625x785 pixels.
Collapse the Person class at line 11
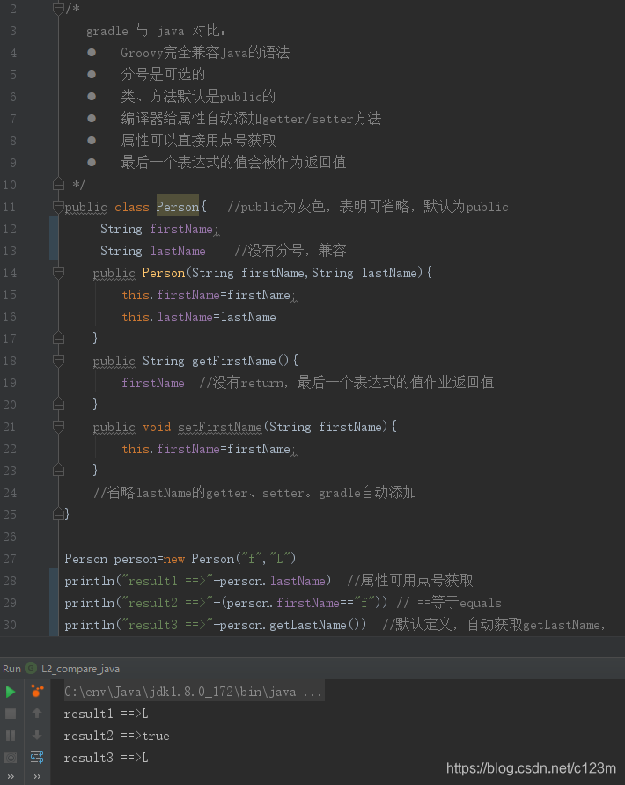coord(59,207)
